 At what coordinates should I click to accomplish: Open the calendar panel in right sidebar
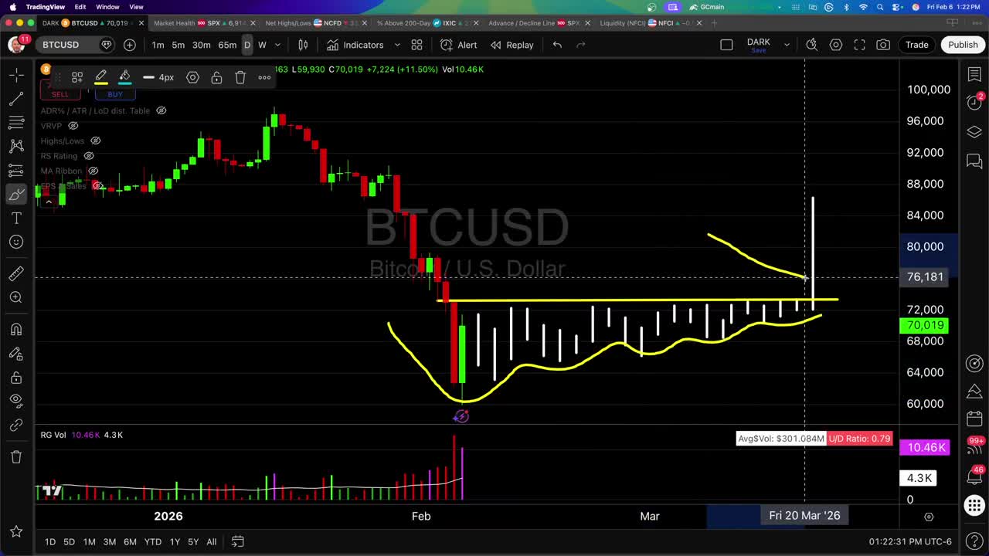[x=974, y=419]
